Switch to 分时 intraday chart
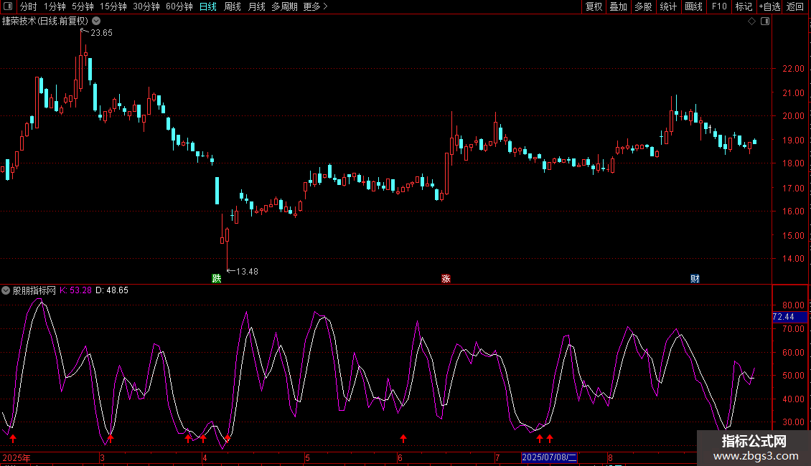Image resolution: width=811 pixels, height=466 pixels. 29,6
